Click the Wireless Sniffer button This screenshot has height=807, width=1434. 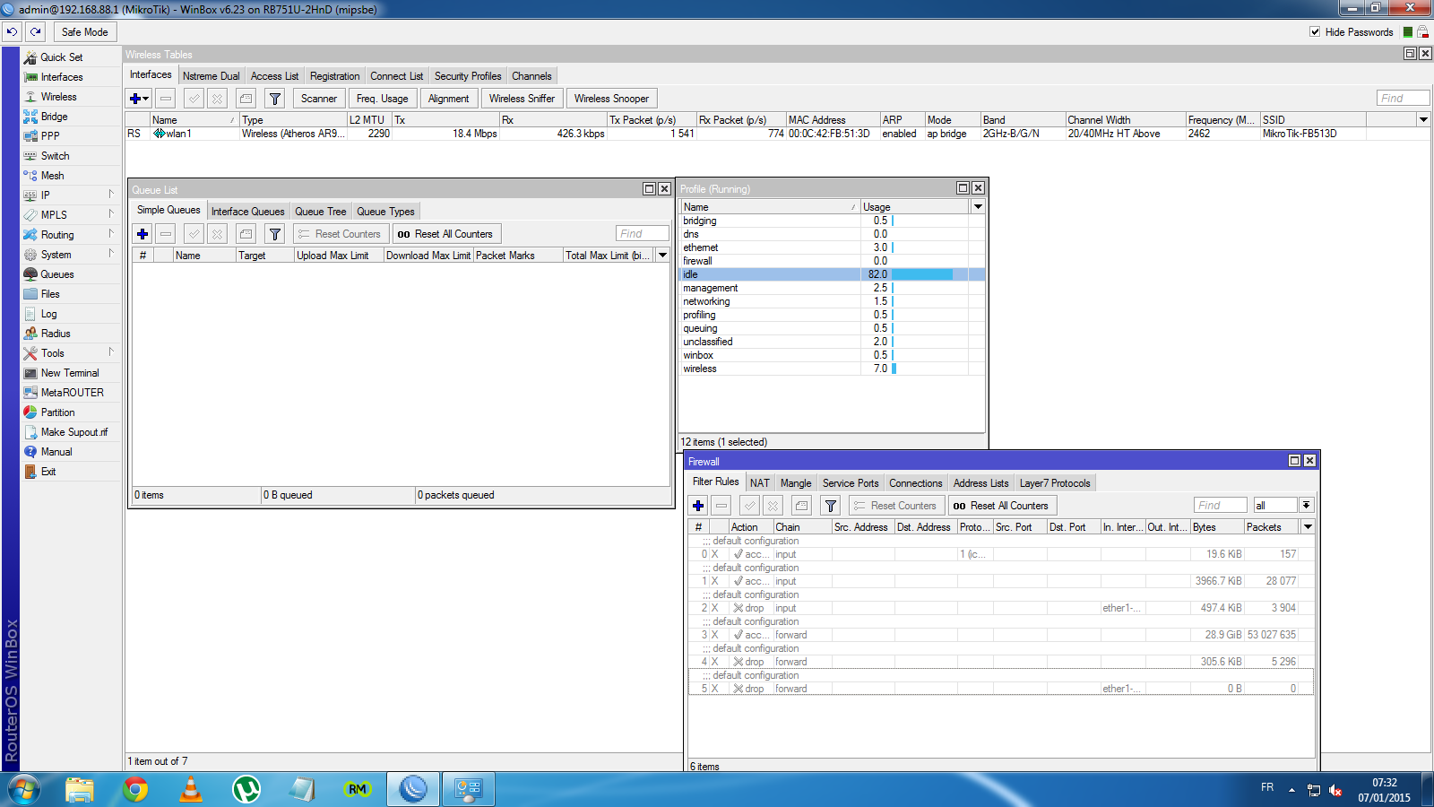pos(522,99)
